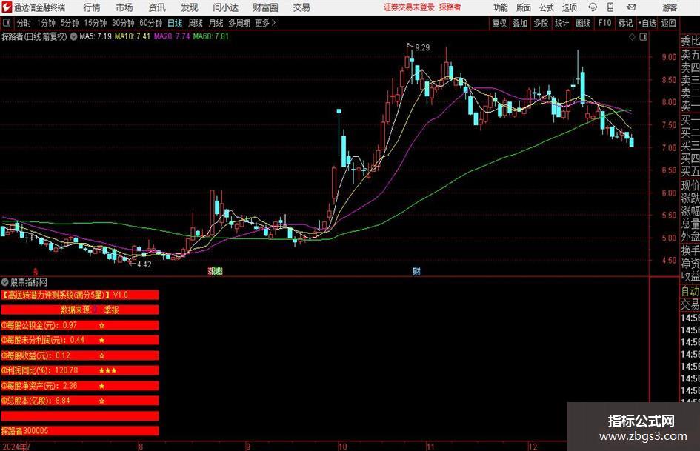Screen dimensions: 700x451
Task: Click the 高送转潜力评测系统 V1.0 title bar
Action: pos(80,295)
